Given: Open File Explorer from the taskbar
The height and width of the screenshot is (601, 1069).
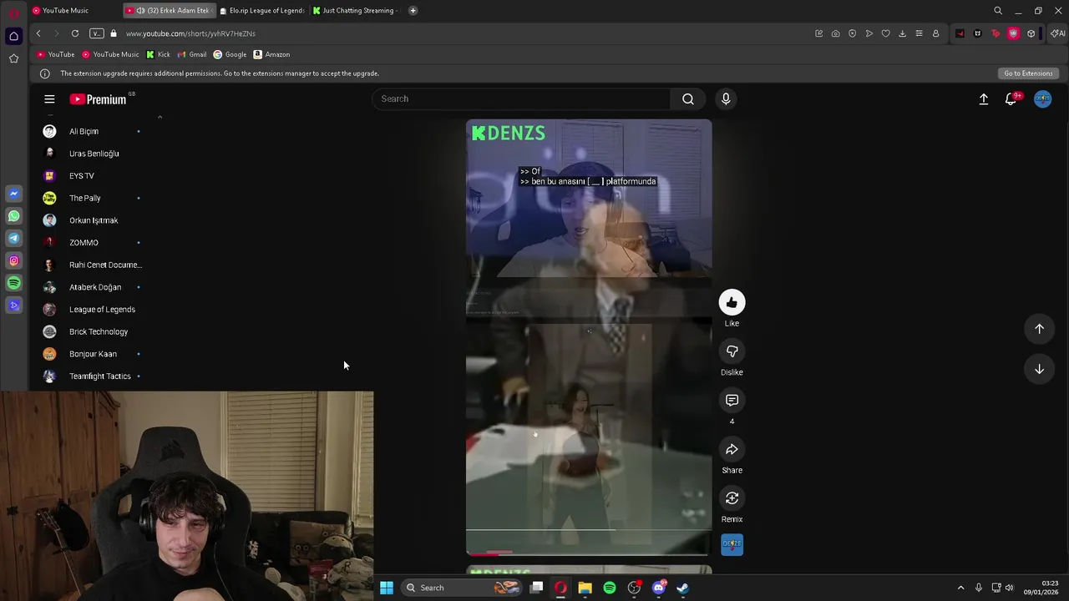Looking at the screenshot, I should (x=585, y=588).
